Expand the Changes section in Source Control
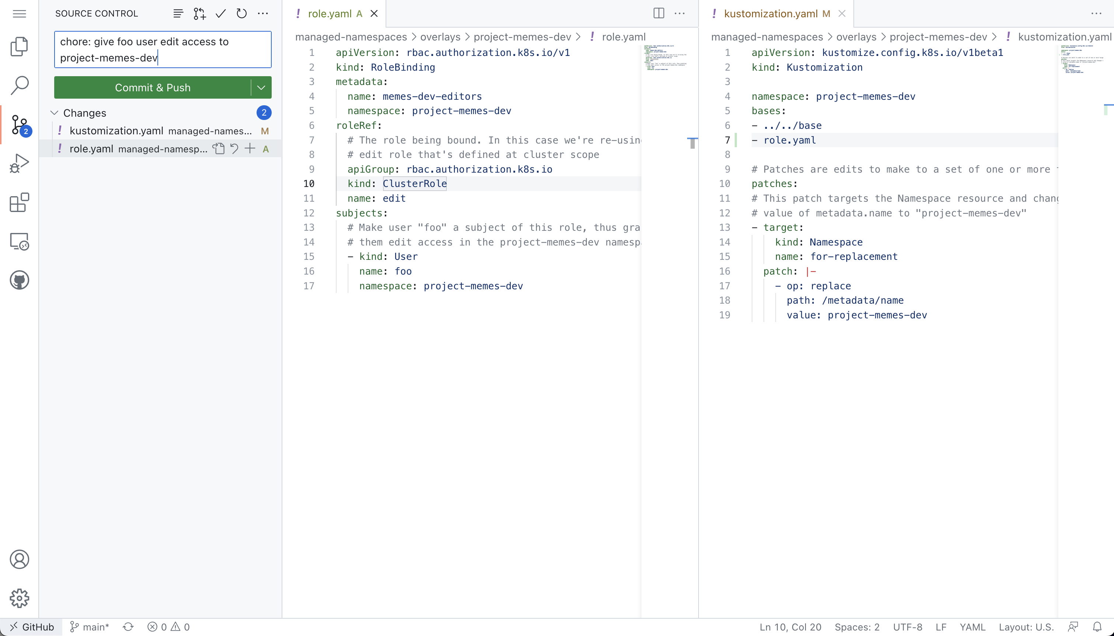This screenshot has width=1114, height=636. tap(54, 112)
